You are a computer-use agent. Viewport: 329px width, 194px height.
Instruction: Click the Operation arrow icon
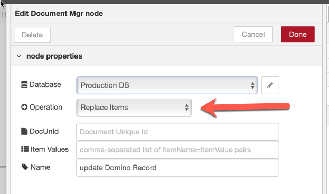(24, 107)
